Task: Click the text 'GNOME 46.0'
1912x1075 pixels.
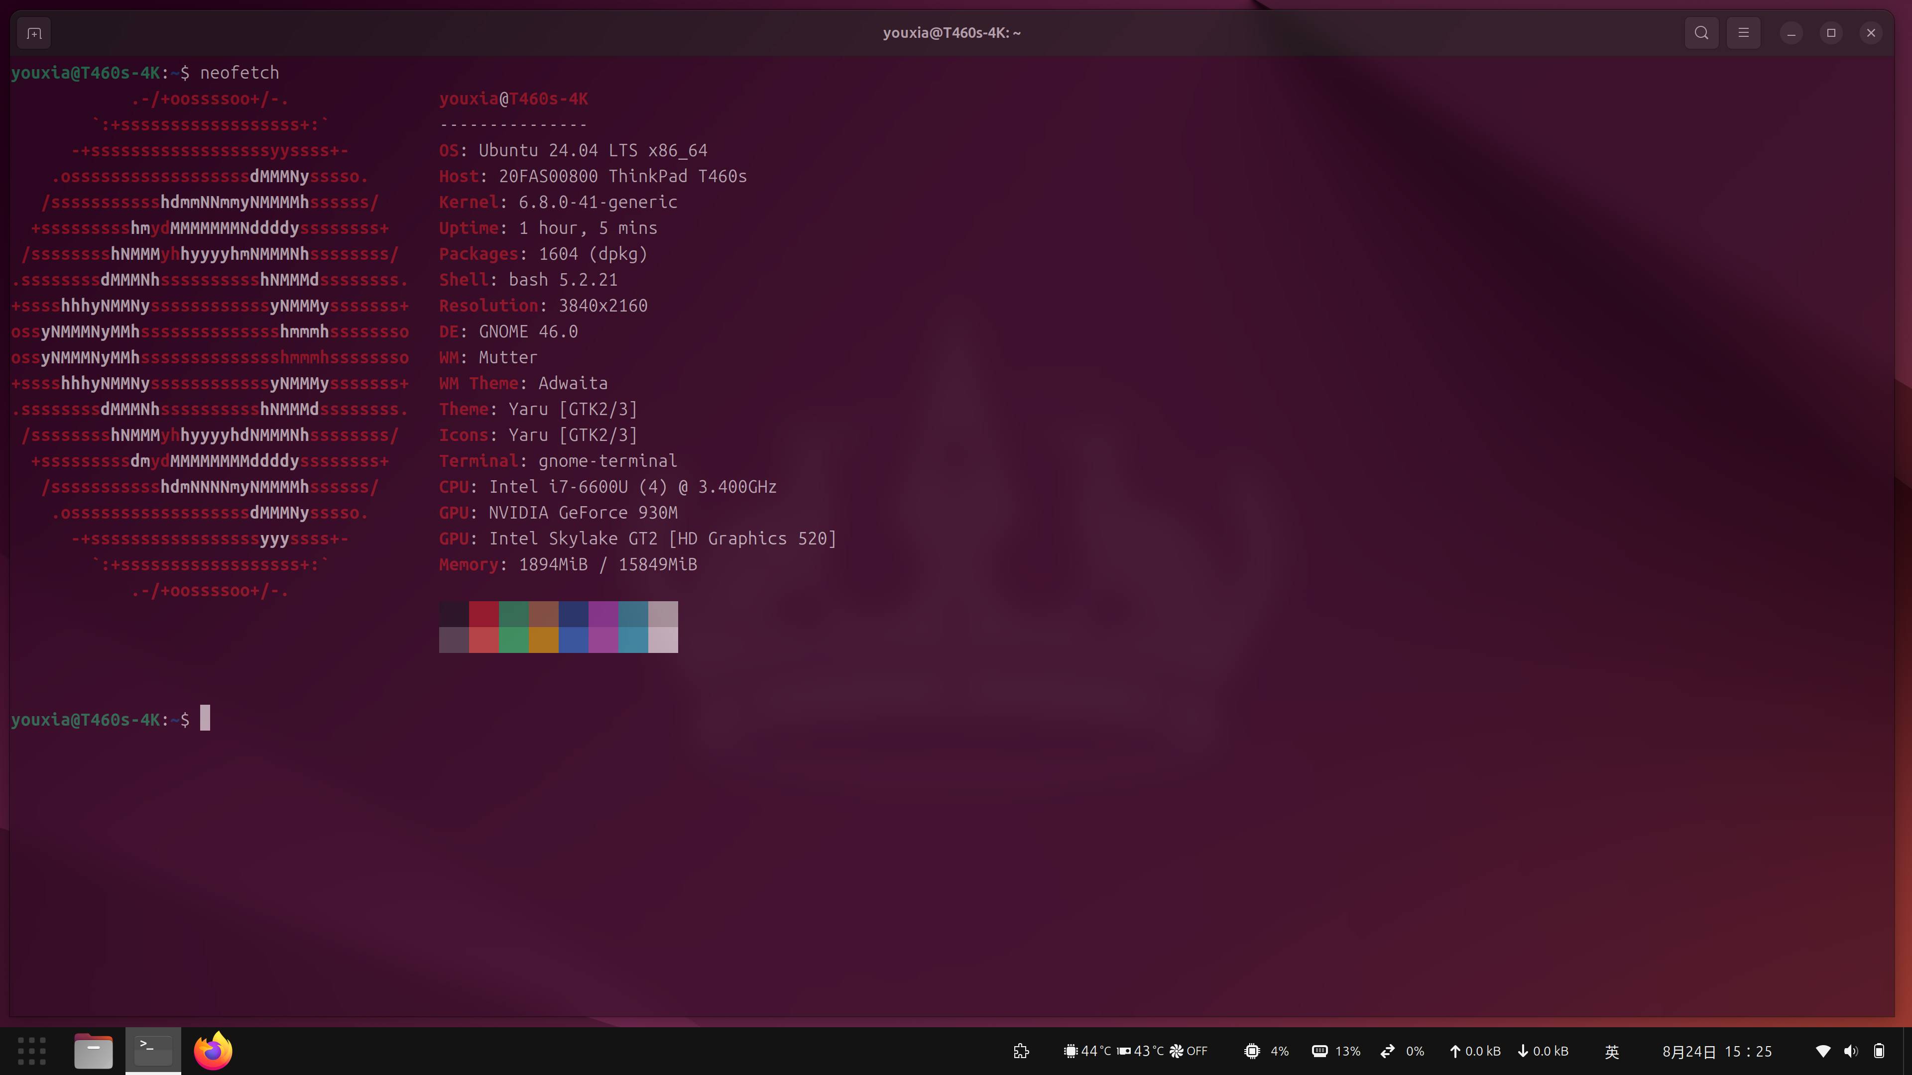Action: [528, 332]
